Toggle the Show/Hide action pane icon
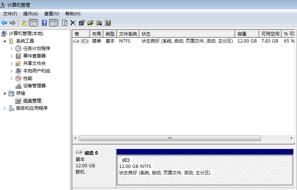The height and width of the screenshot is (190, 297). coord(54,23)
